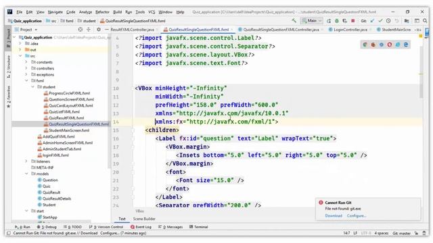Click the Rerun icon beside Main configuration
433x243 pixels.
point(329,21)
